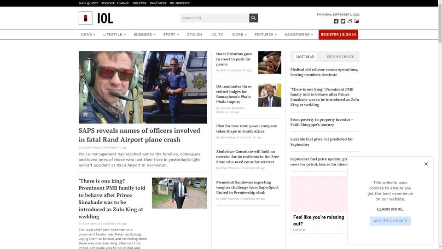
Task: Open Personal Finance top link
Action: (x=115, y=3)
